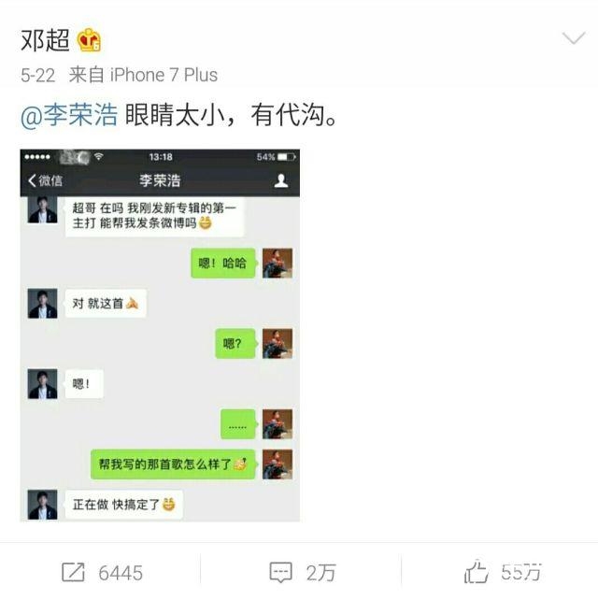The image size is (598, 600).
Task: Open the attached WeChat screenshot image
Action: tap(160, 336)
